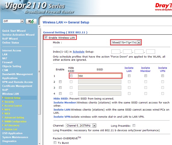
Task: Select WPS submenu item
Action: 7,110
